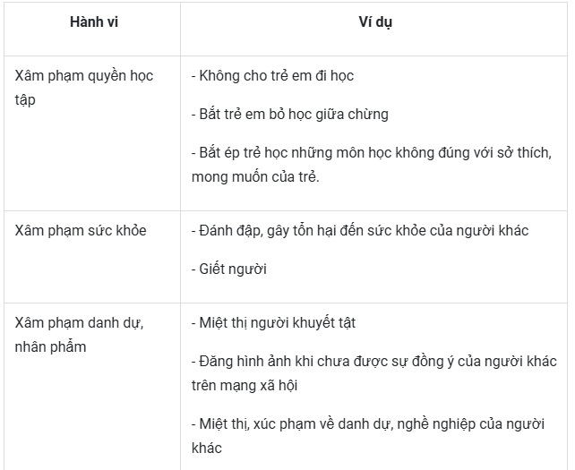Select 'Xâm phạm danh dự, nhân phẩm' cell

[92, 387]
